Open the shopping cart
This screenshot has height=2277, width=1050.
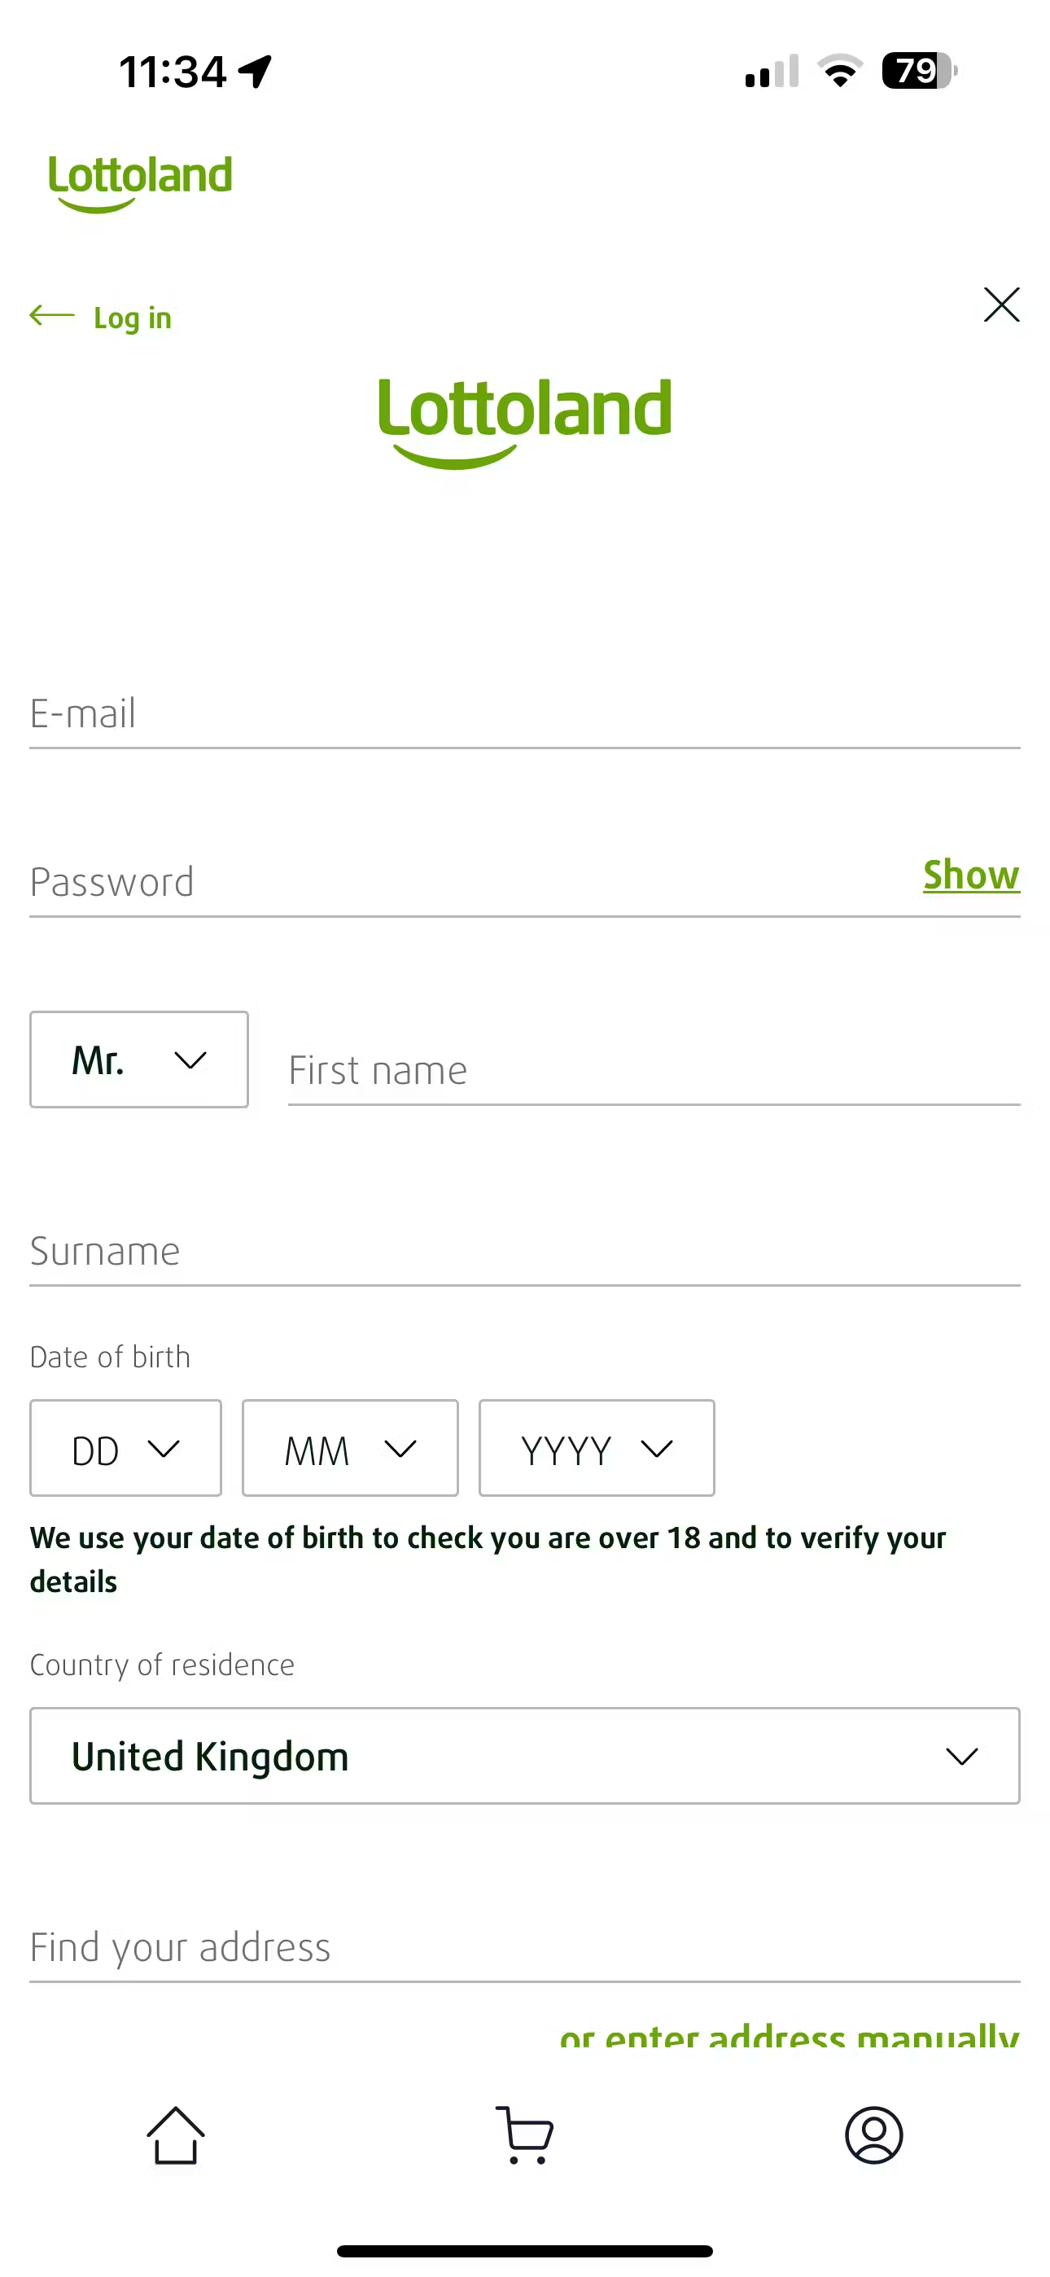(525, 2135)
